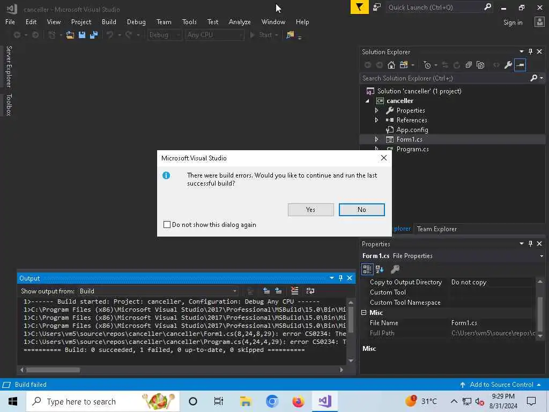Click the Properties wrench in Solution Explorer toolbar
This screenshot has height=412, width=549.
508,65
